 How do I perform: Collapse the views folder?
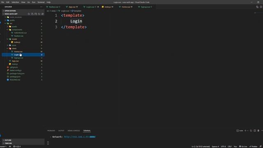pyautogui.click(x=23, y=49)
